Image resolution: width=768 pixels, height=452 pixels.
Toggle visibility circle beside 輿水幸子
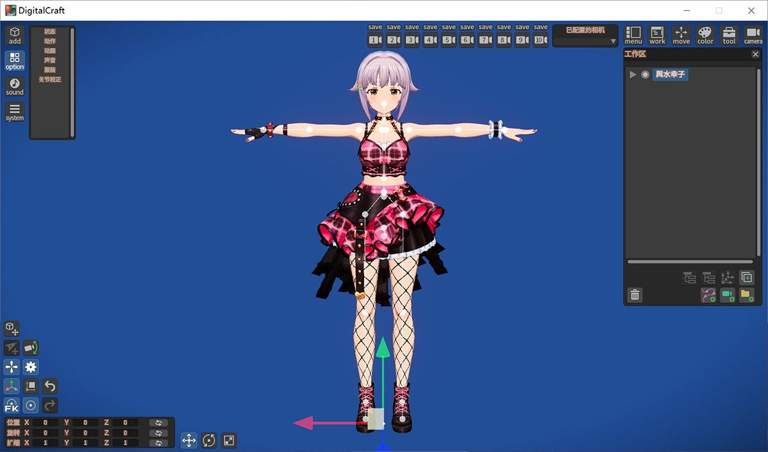coord(645,75)
